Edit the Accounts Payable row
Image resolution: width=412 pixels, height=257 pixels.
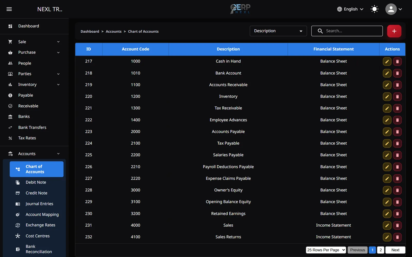point(387,132)
